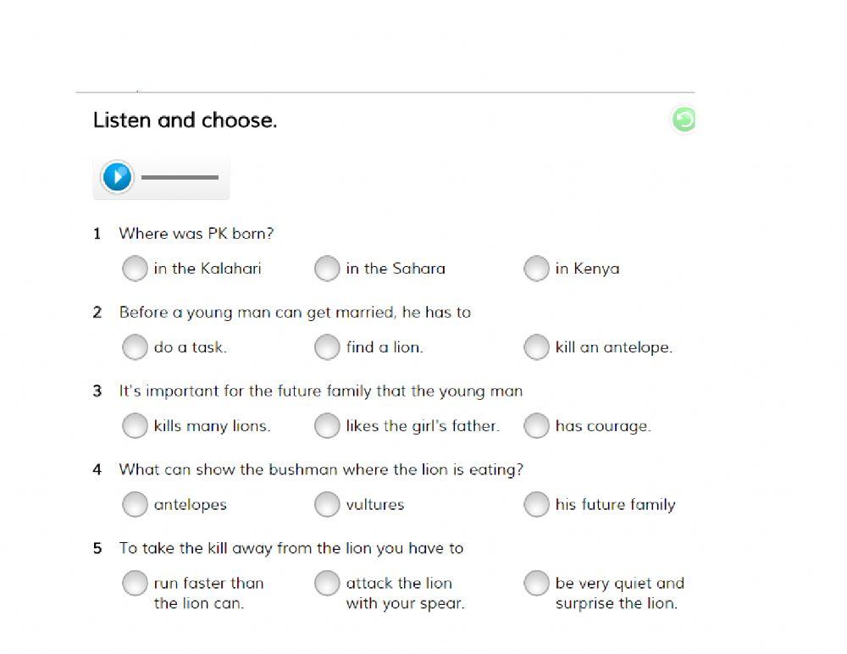The width and height of the screenshot is (847, 654).
Task: Select "do a task." answer
Action: [x=135, y=347]
